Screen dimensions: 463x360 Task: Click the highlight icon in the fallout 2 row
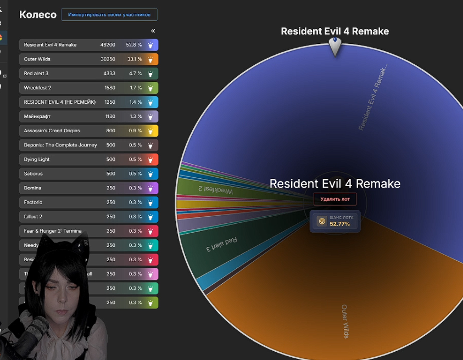(x=150, y=217)
